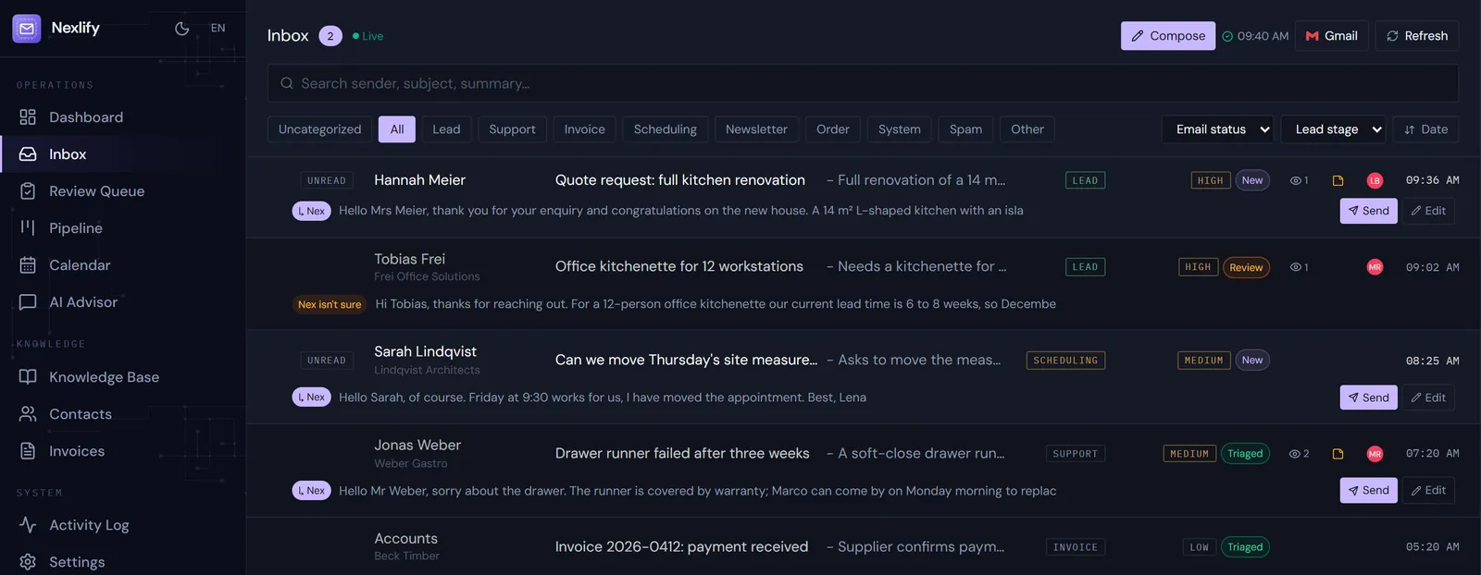
Task: Filter emails by Other category
Action: click(x=1027, y=129)
